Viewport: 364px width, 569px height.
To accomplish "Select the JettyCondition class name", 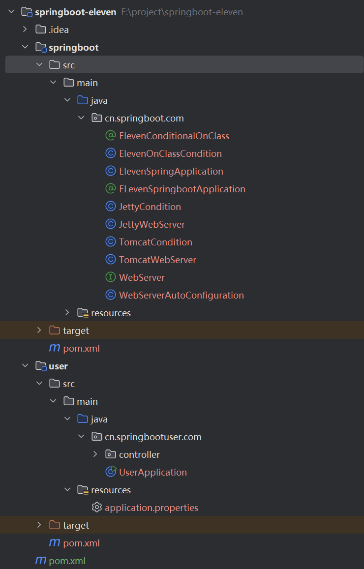I will point(150,207).
